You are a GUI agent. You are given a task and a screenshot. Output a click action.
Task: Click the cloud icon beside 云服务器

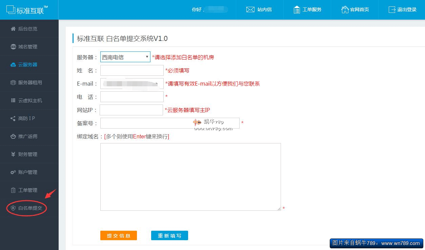[13, 65]
